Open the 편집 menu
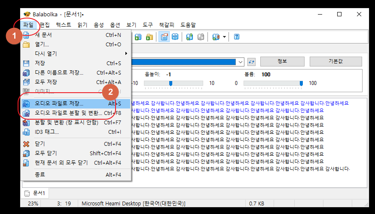This screenshot has width=375, height=214. 45,25
